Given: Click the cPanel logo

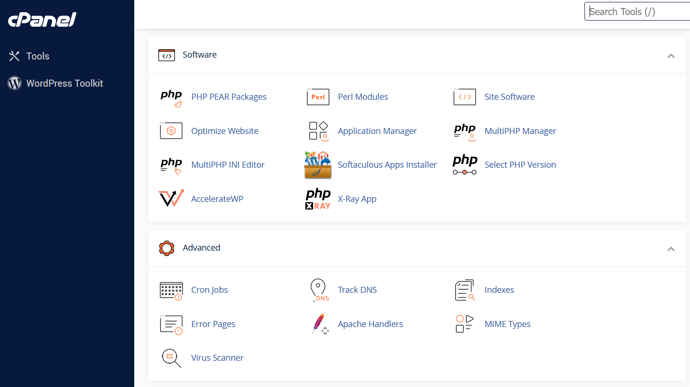Looking at the screenshot, I should 42,20.
